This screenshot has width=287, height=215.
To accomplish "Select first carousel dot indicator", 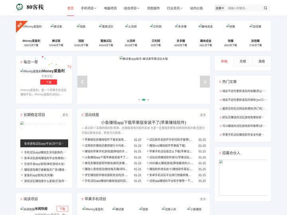I will [139, 100].
